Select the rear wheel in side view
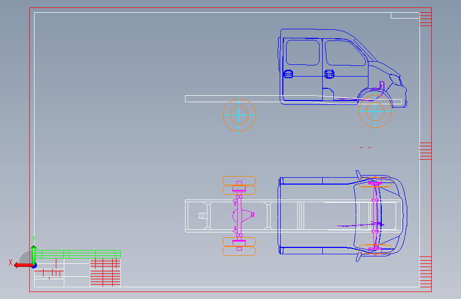Screen dimensions: 461x299 tap(239, 115)
